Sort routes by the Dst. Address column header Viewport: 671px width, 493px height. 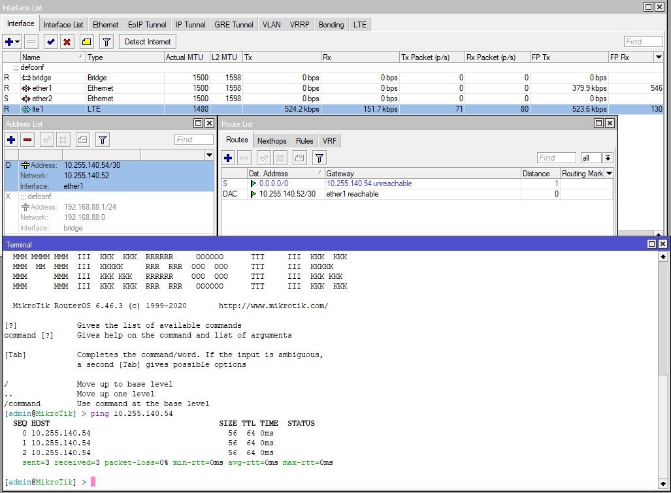click(286, 173)
